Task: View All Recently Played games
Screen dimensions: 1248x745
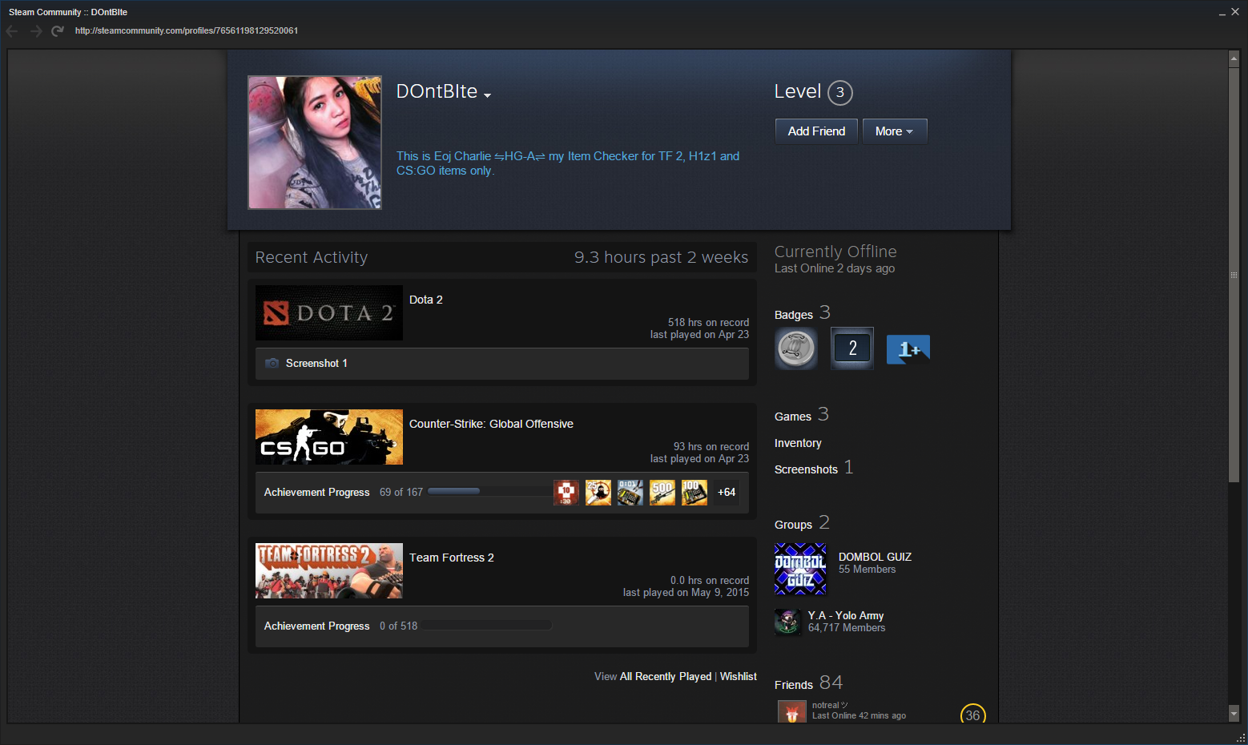Action: [665, 677]
